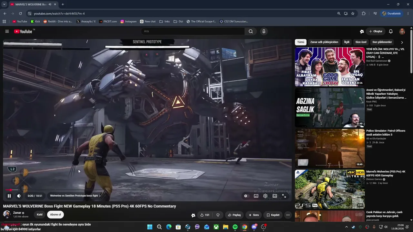
Task: Pause the video playback
Action: tap(9, 196)
